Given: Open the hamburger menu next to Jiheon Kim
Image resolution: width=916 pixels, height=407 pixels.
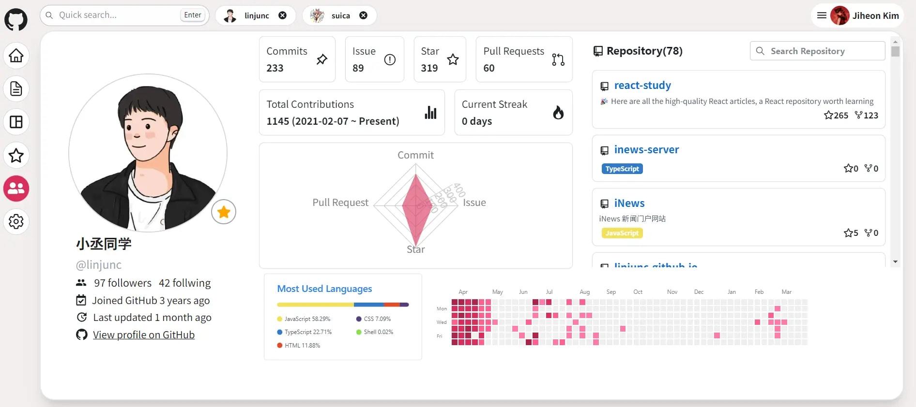Looking at the screenshot, I should click(x=822, y=15).
